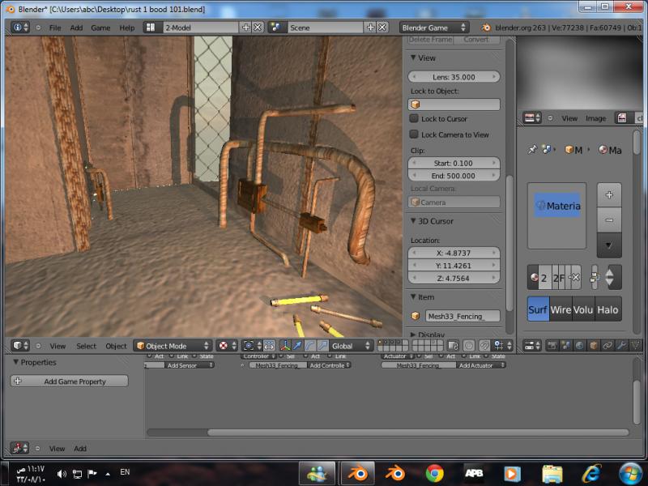Open Google Chrome from the taskbar
648x486 pixels.
point(435,472)
